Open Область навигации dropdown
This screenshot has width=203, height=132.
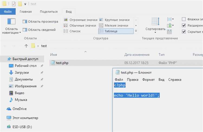tap(11, 26)
